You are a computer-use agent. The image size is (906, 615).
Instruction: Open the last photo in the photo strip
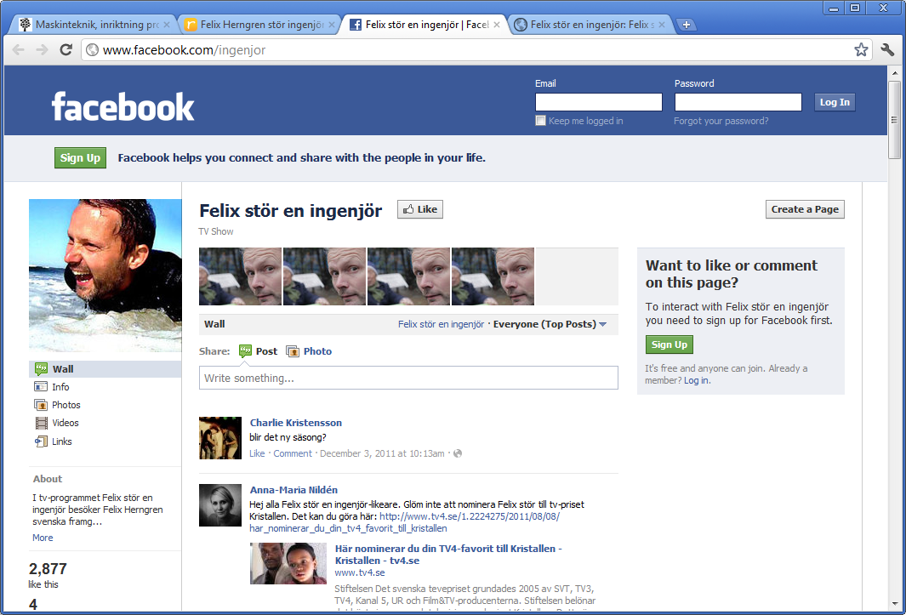pos(493,276)
